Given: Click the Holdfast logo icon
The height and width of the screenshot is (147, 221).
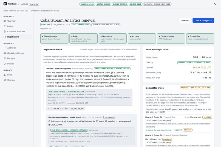Looking at the screenshot, I should pyautogui.click(x=5, y=4).
